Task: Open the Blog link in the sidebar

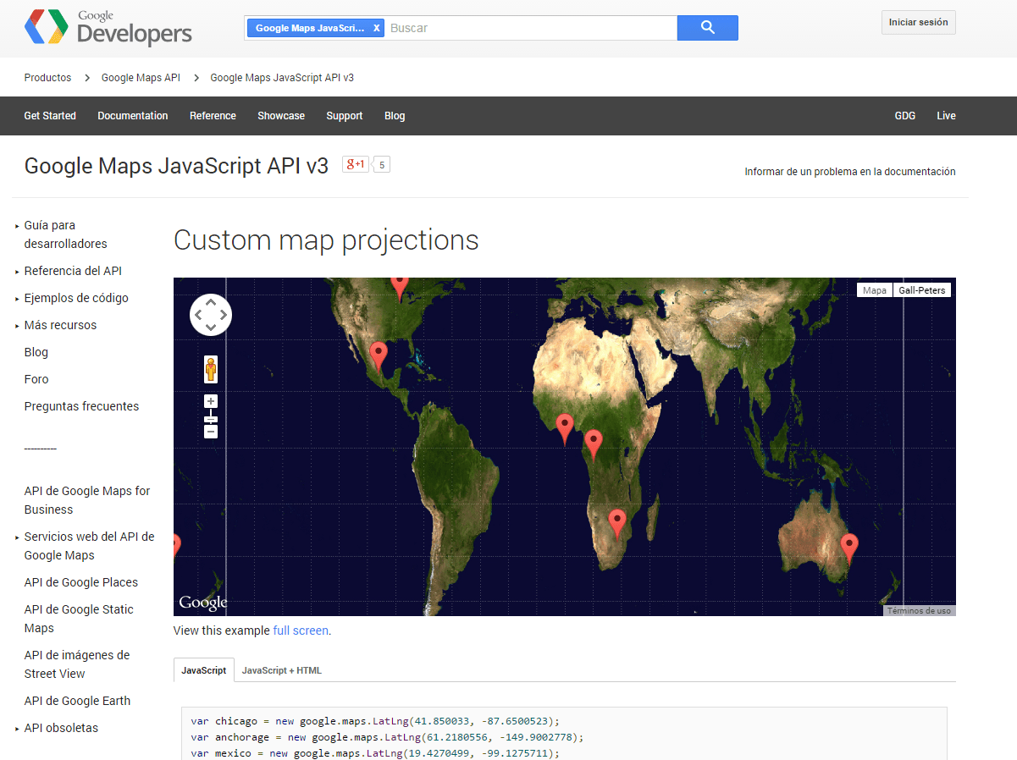Action: (36, 352)
